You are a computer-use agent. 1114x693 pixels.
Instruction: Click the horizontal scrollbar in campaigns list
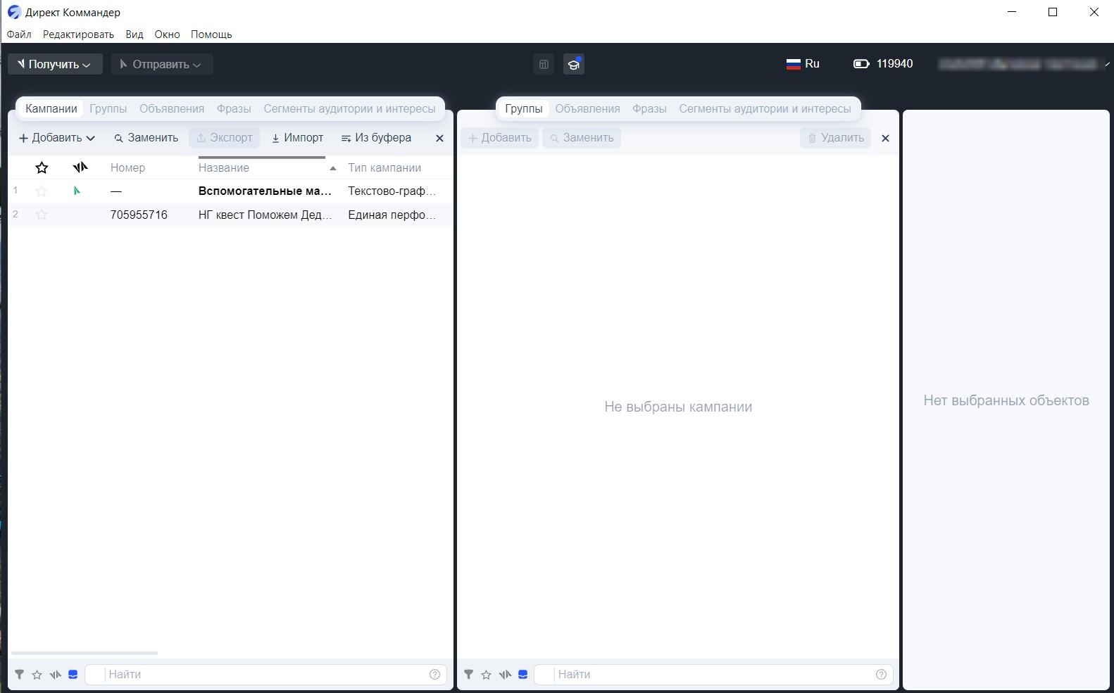[x=85, y=653]
